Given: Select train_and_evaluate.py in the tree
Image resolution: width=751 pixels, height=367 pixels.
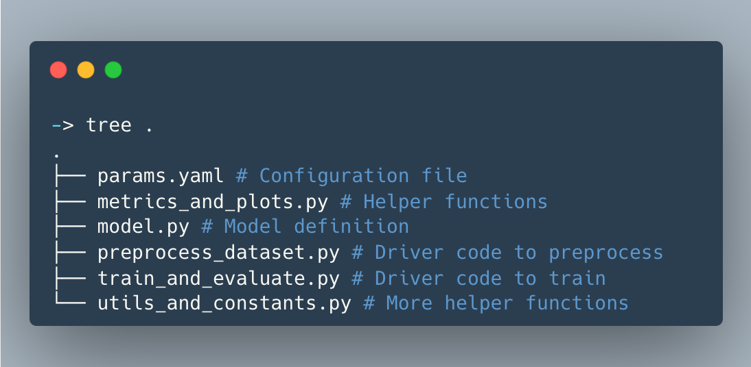Looking at the screenshot, I should pos(218,277).
